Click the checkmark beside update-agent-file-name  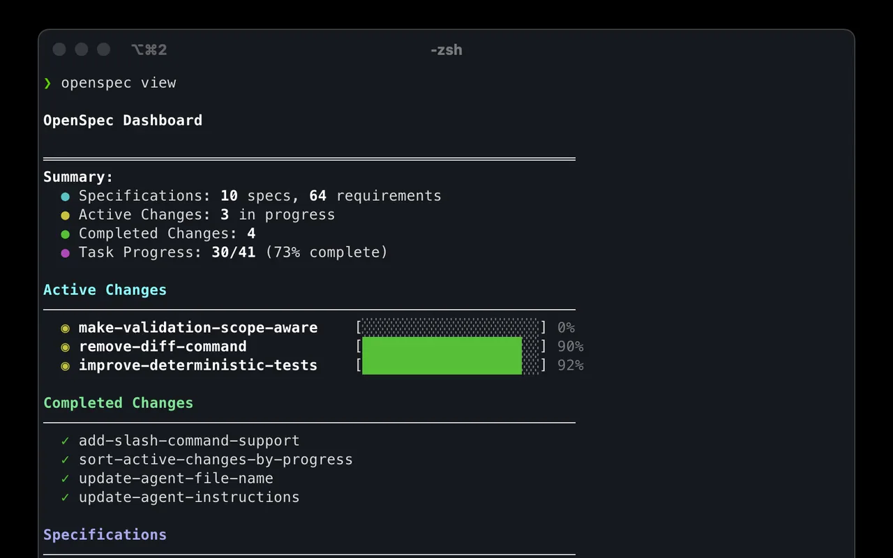66,478
